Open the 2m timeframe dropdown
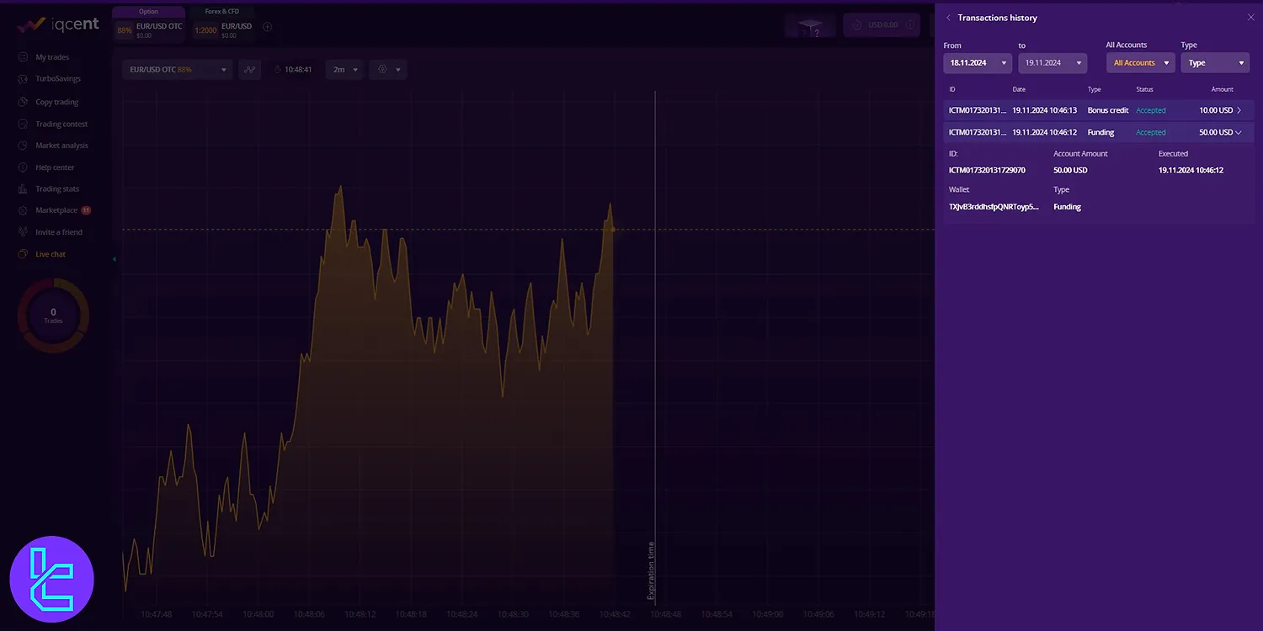The image size is (1263, 631). 345,70
